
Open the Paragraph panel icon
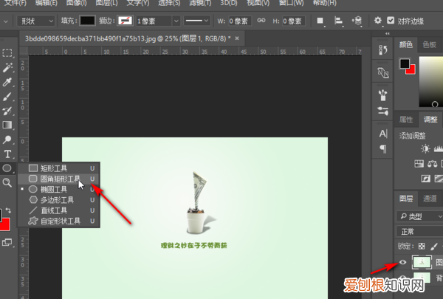click(383, 148)
